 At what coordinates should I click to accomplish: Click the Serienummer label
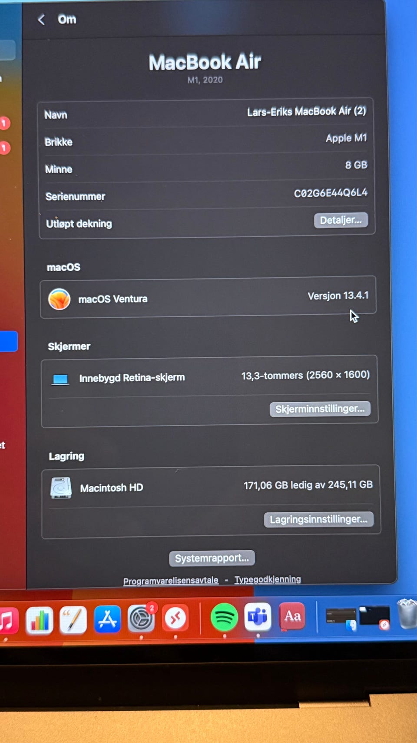tap(75, 197)
